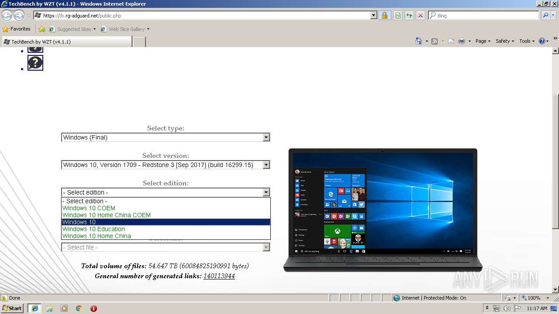Viewport: 559px width, 314px height.
Task: Open the Safety menu
Action: pyautogui.click(x=505, y=41)
